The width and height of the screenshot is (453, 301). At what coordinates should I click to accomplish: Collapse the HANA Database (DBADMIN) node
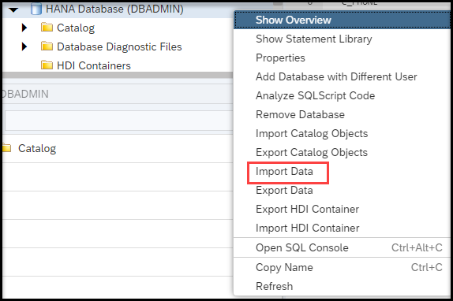coord(13,9)
